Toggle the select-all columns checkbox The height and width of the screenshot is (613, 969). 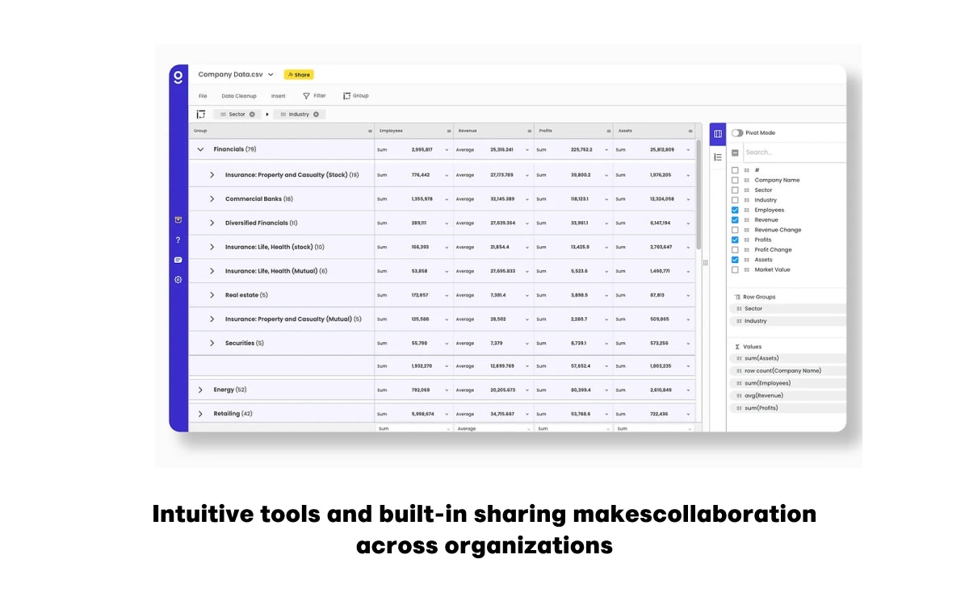pos(735,152)
